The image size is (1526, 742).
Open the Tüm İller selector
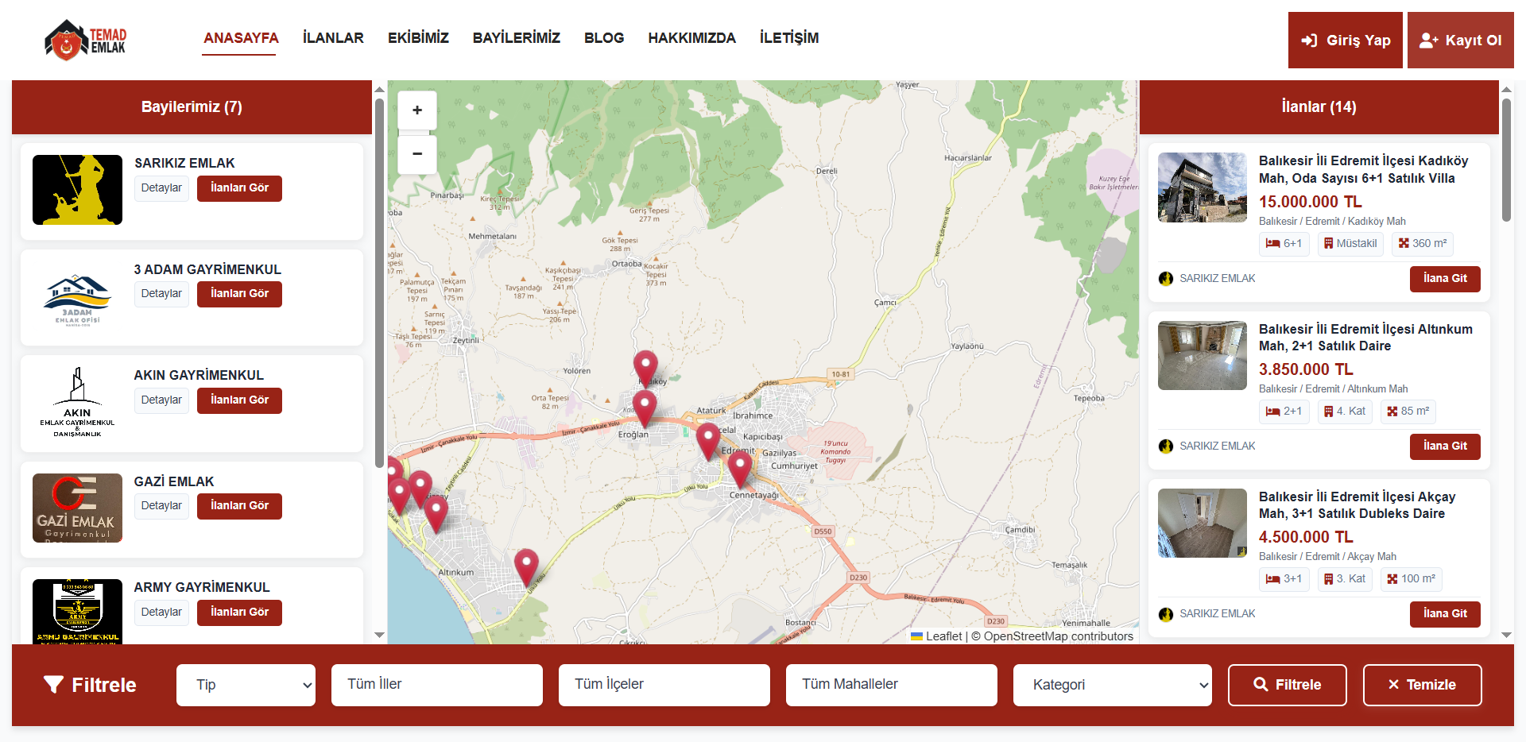click(x=436, y=685)
